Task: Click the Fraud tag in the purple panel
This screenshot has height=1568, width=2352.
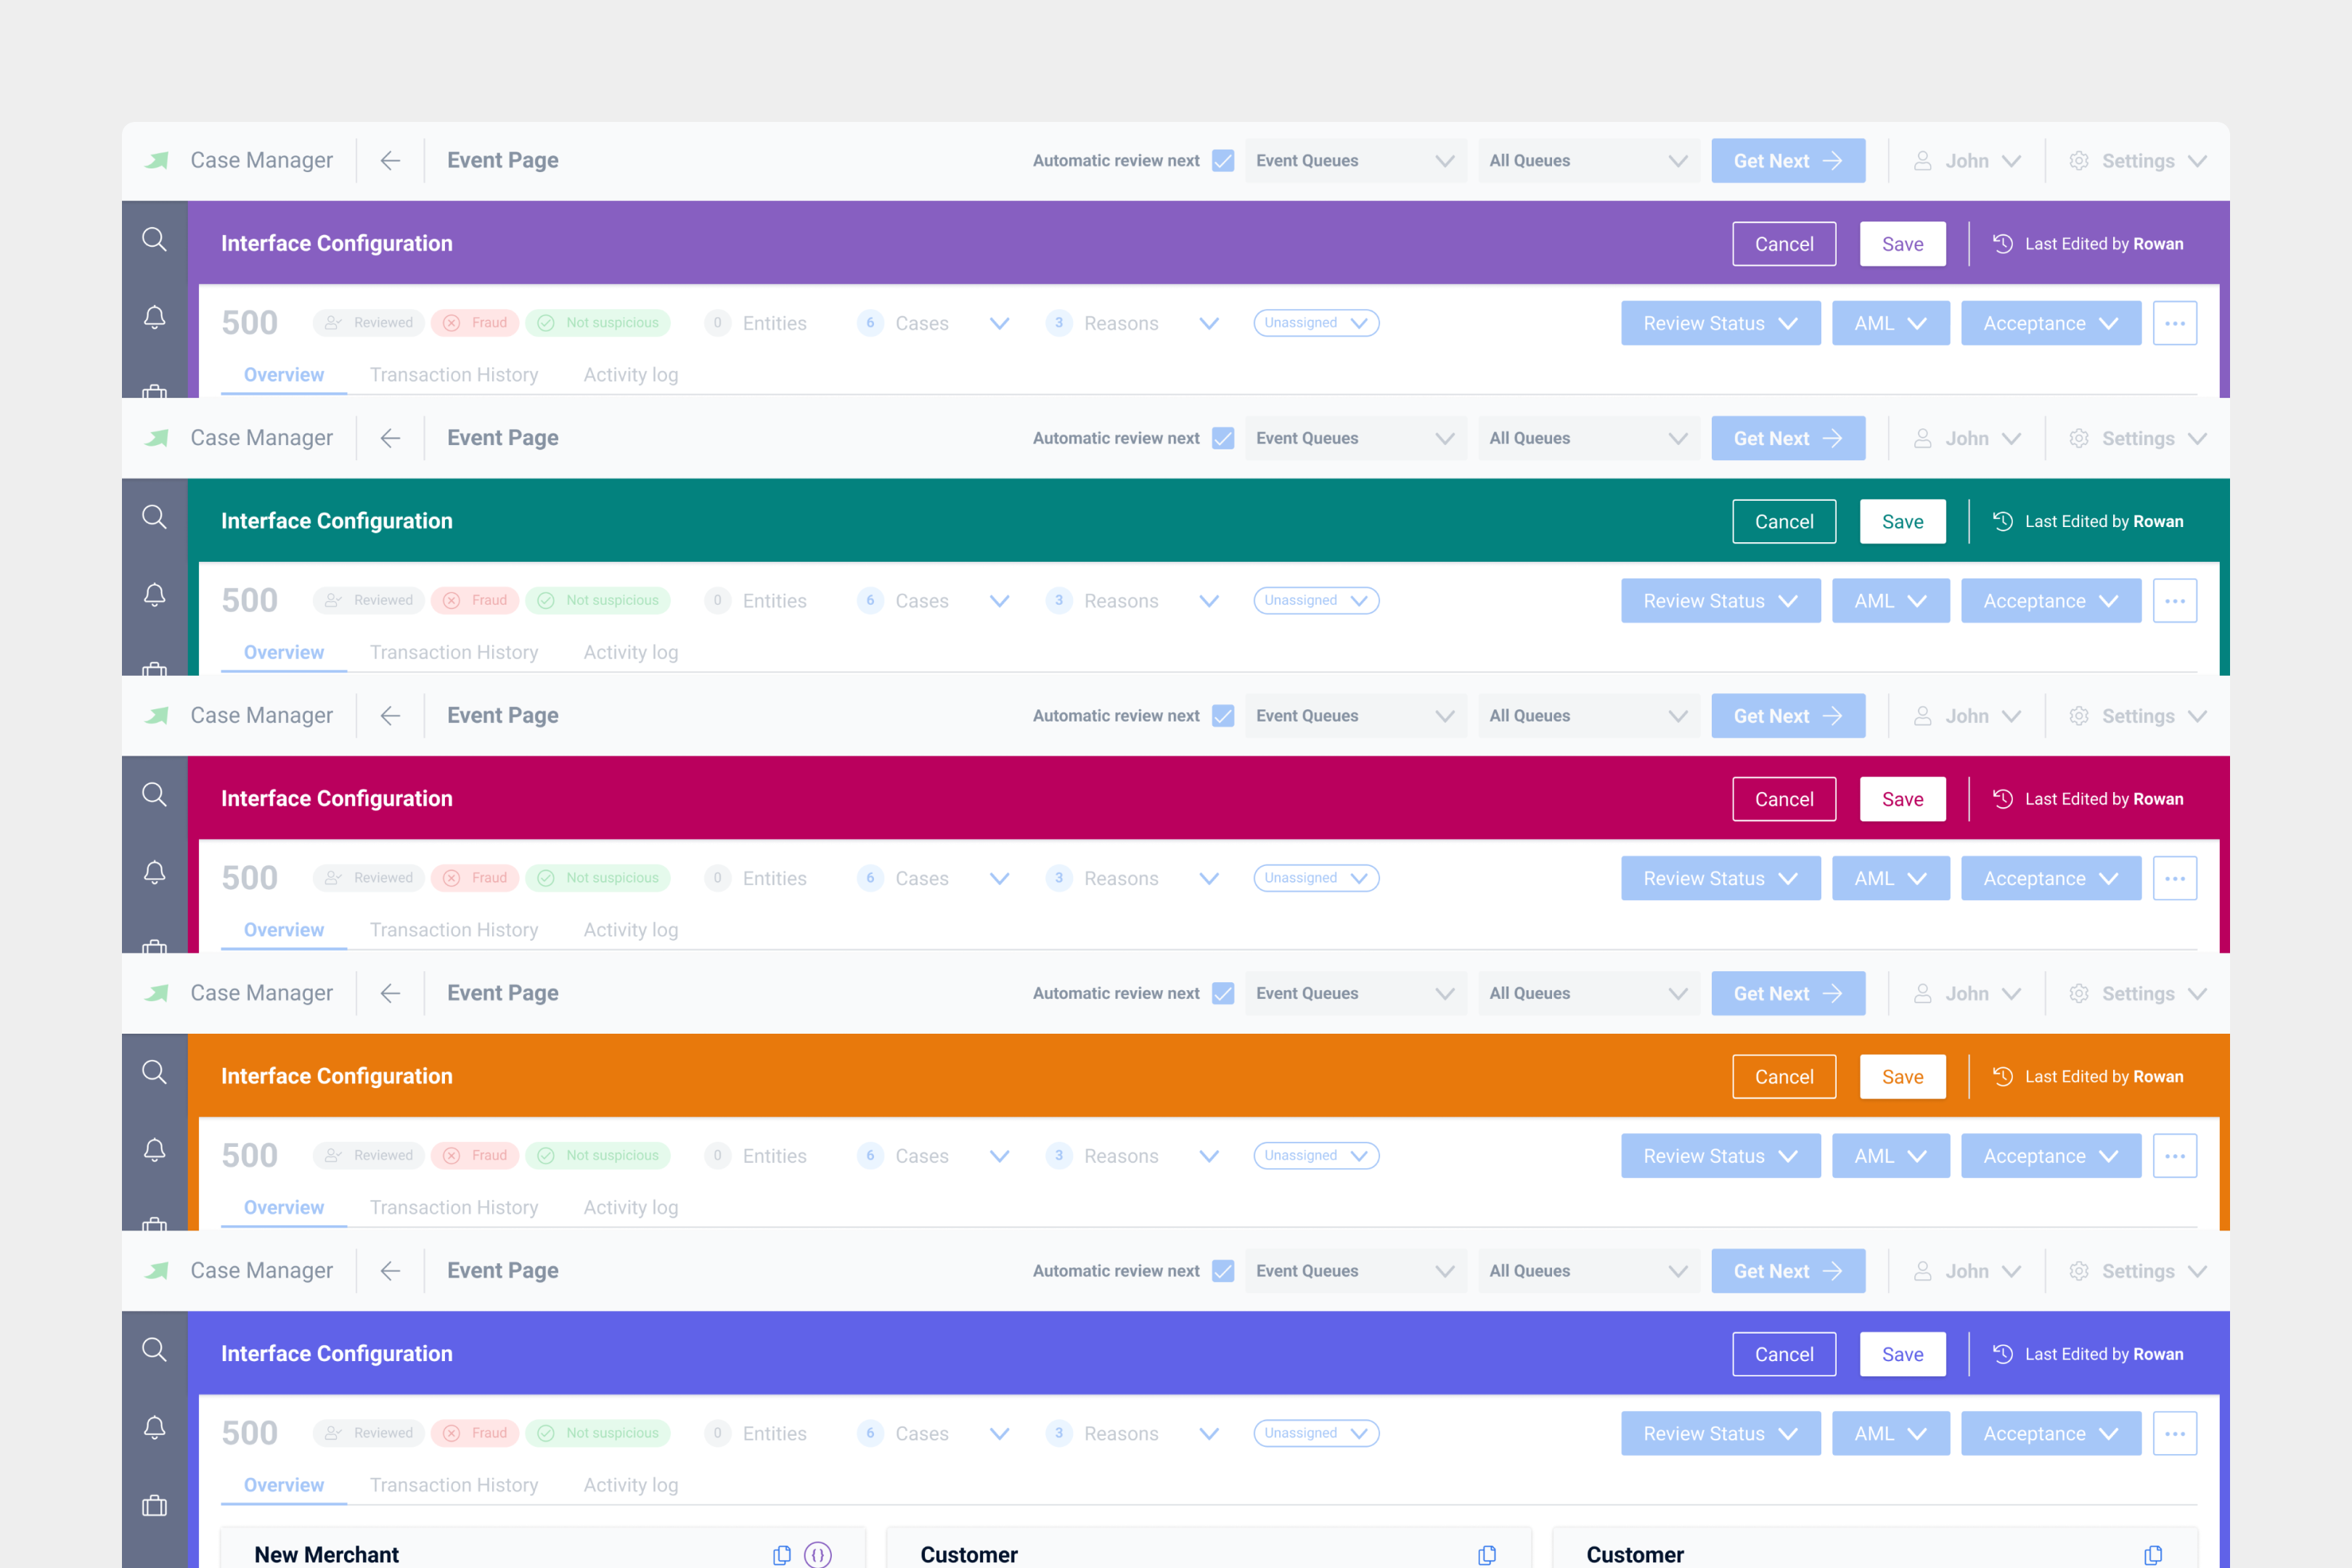Action: click(475, 322)
